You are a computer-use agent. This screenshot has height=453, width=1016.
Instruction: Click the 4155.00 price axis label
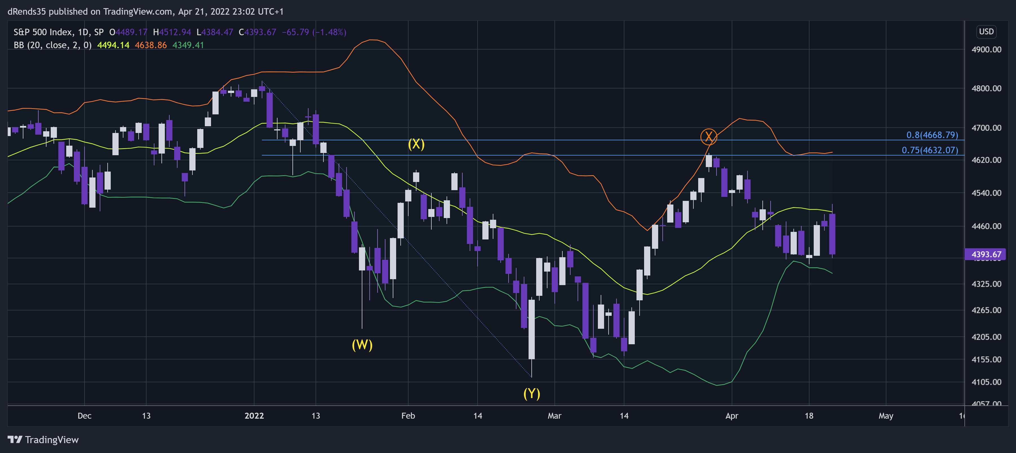pyautogui.click(x=986, y=359)
